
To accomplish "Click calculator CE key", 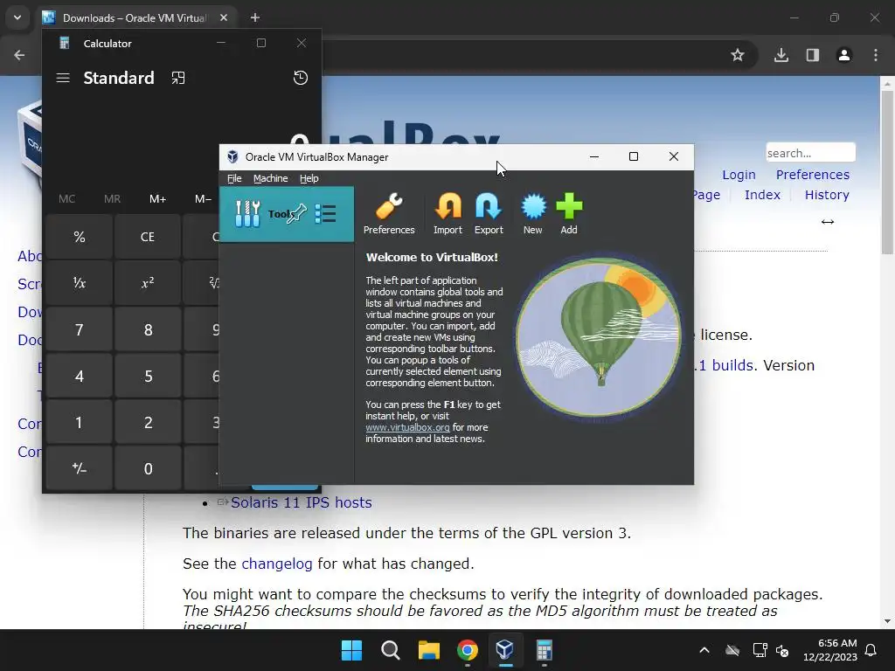I will tap(147, 237).
